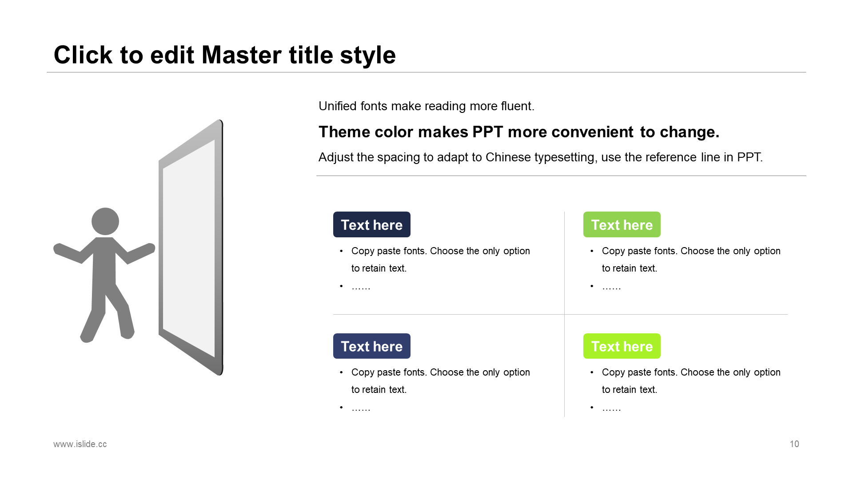Select the bullet text under the slate blue label
This screenshot has width=853, height=480.
tap(440, 381)
